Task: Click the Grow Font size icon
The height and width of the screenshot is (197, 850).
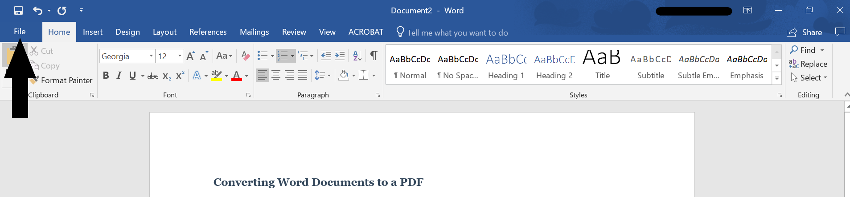Action: pos(190,56)
